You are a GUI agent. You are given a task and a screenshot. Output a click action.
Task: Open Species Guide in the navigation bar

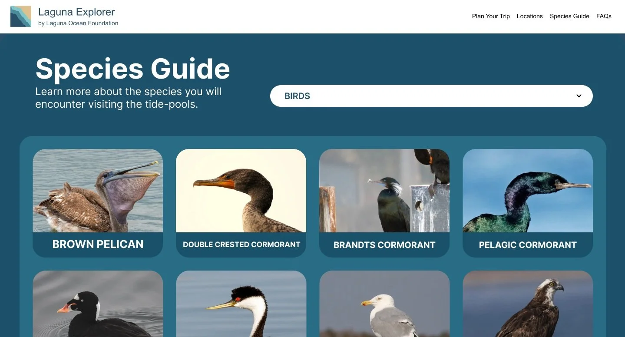569,16
